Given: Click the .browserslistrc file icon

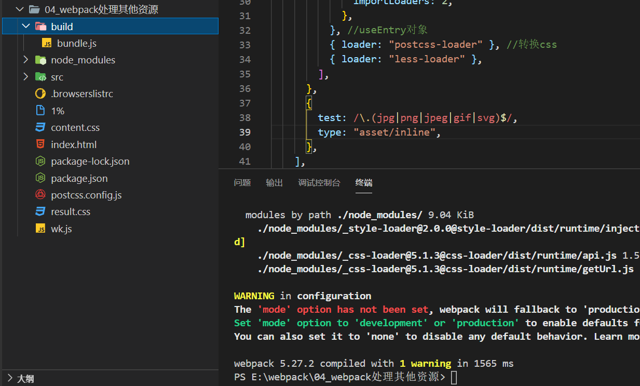Looking at the screenshot, I should [x=40, y=94].
